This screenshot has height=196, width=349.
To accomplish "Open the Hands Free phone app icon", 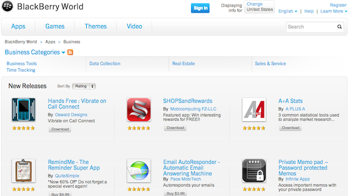I will click(23, 110).
